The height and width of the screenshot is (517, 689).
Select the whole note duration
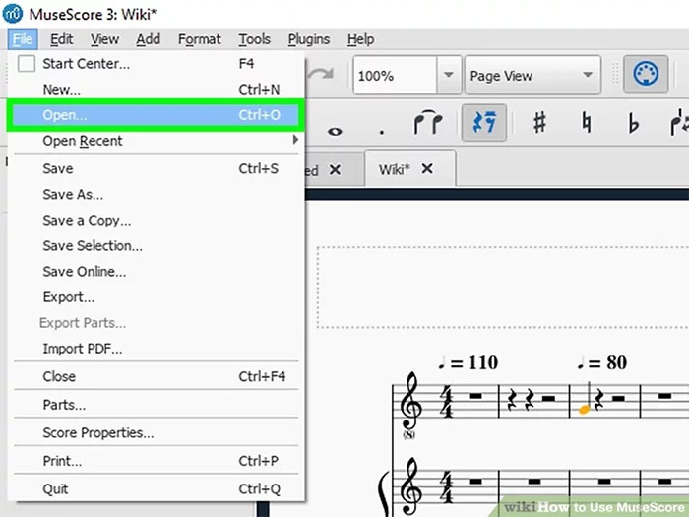click(x=335, y=130)
